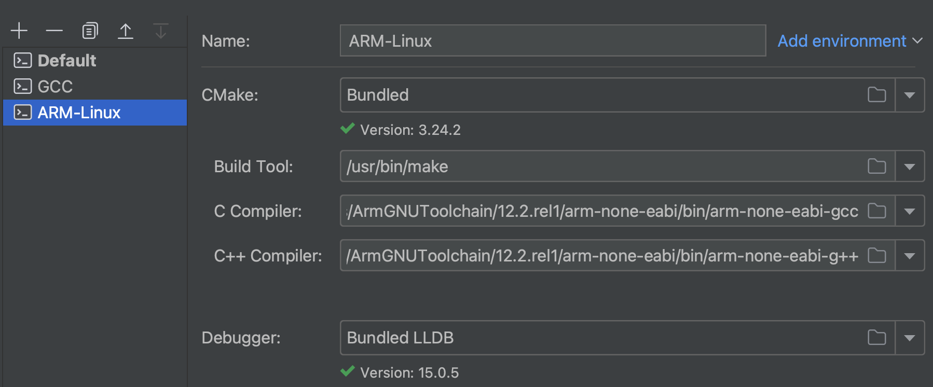This screenshot has width=933, height=387.
Task: Browse for Debugger folder icon
Action: pos(876,338)
